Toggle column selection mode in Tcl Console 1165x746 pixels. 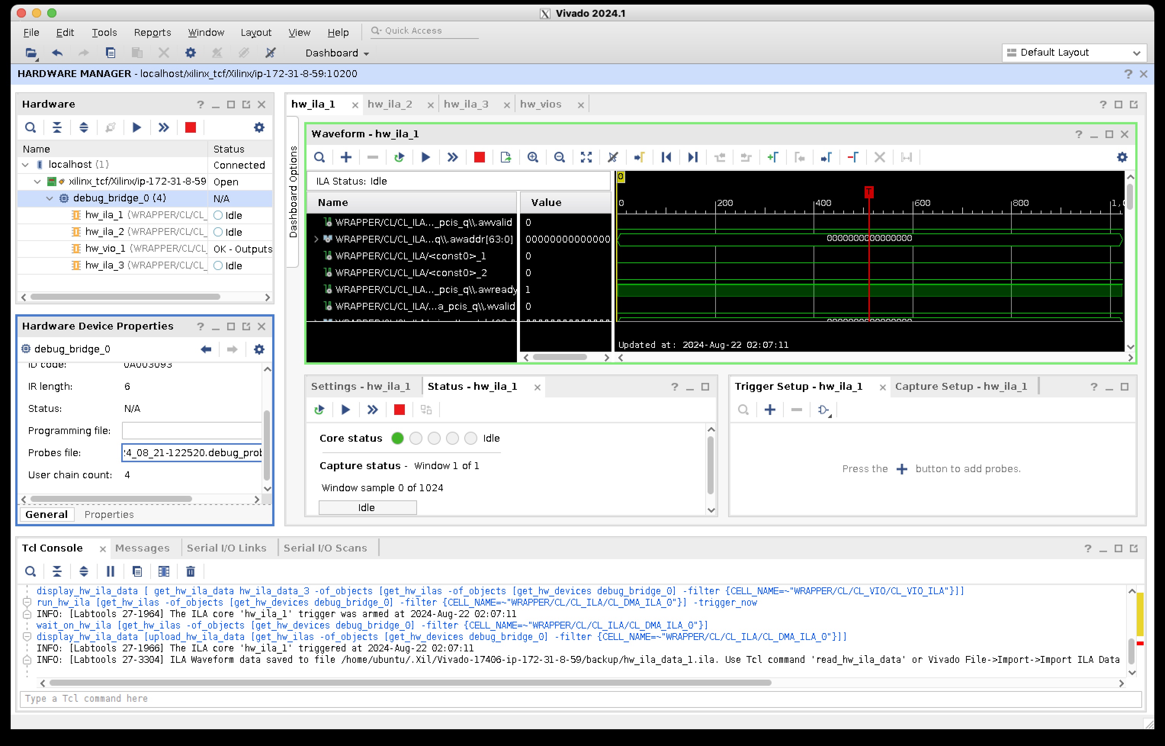164,572
